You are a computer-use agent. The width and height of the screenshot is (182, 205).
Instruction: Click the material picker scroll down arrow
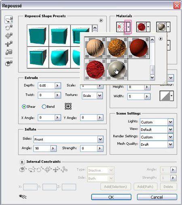tap(152, 77)
